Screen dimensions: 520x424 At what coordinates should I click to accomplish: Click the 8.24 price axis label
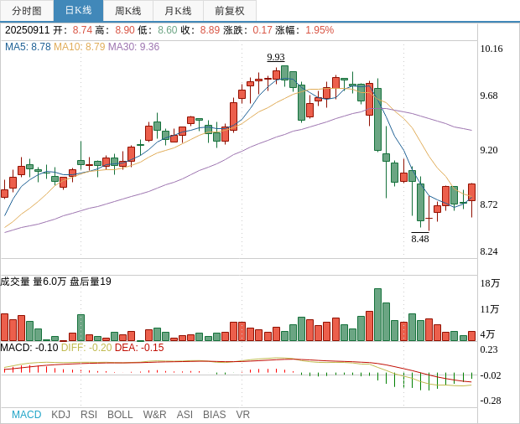tap(489, 251)
